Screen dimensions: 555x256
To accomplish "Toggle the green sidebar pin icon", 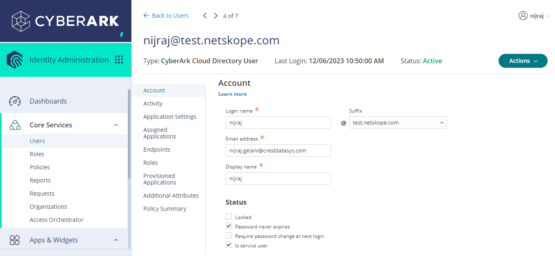I will tap(121, 35).
